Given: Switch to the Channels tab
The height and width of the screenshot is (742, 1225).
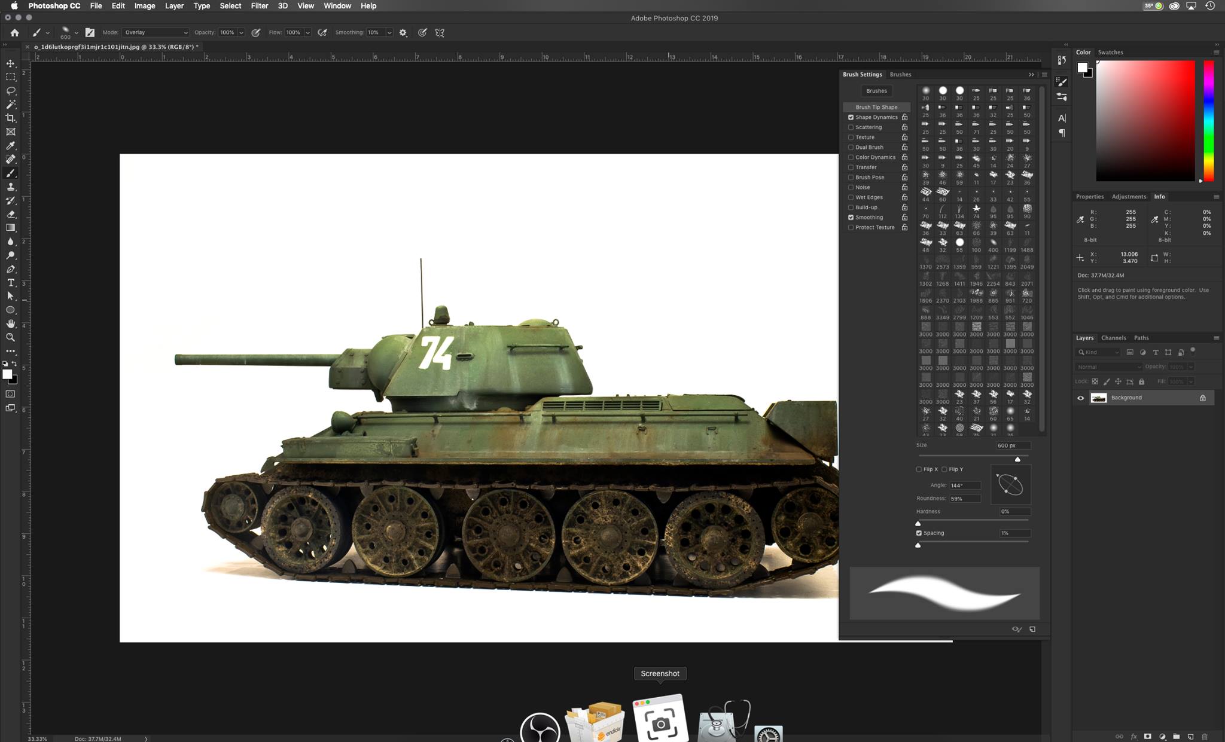Looking at the screenshot, I should click(x=1113, y=338).
